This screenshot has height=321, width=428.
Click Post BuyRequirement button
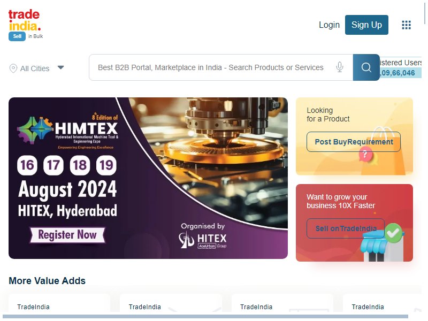click(x=354, y=142)
